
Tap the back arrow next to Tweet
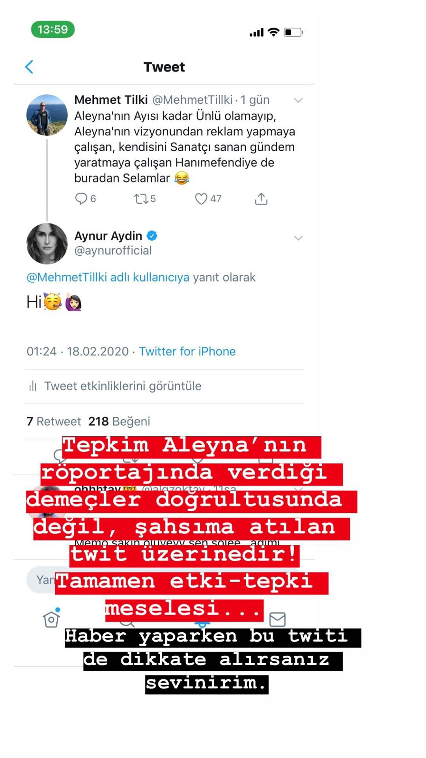[x=29, y=67]
